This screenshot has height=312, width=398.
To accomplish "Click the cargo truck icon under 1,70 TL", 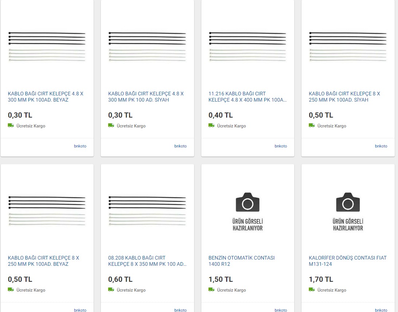I will coord(312,290).
